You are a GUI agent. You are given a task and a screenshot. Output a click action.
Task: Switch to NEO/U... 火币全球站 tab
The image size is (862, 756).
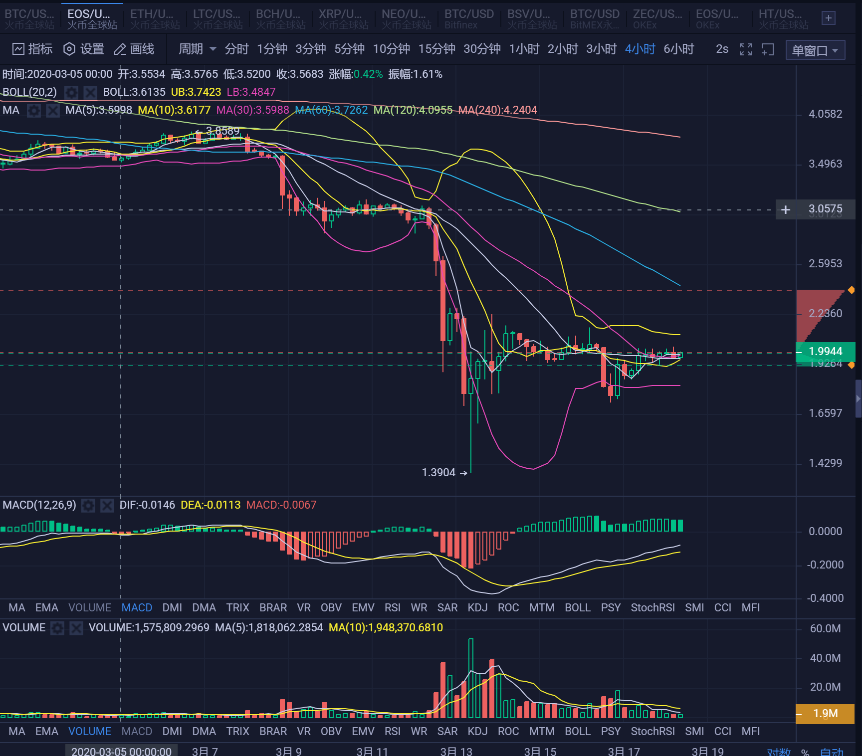[x=407, y=18]
